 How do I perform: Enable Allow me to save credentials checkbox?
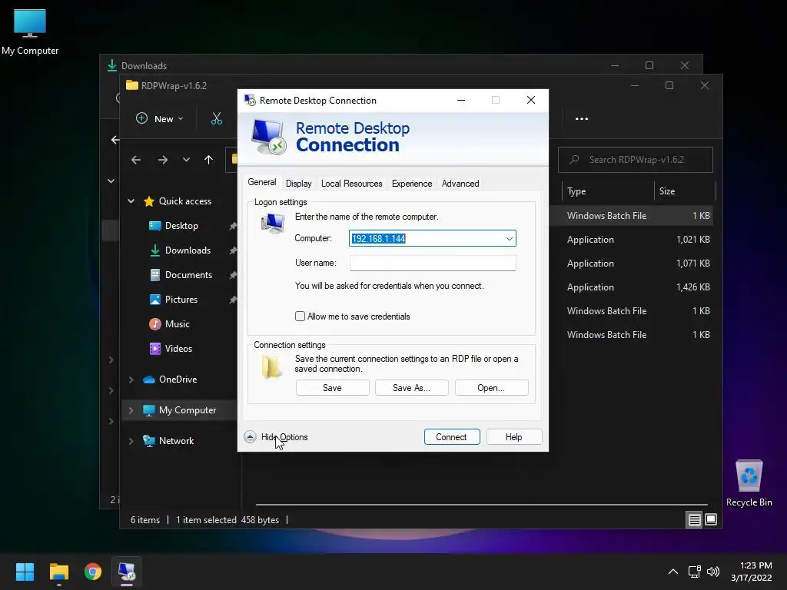coord(301,317)
